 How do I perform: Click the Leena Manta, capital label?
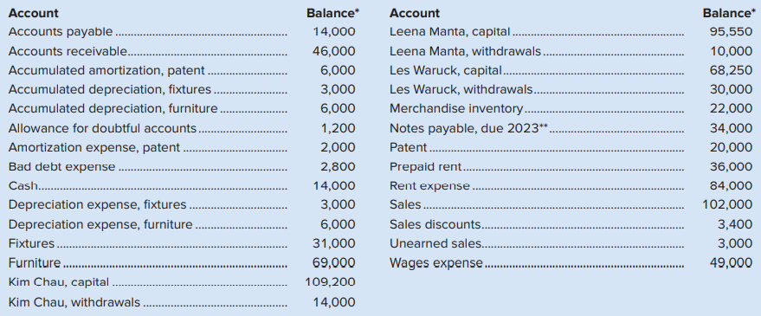click(449, 32)
